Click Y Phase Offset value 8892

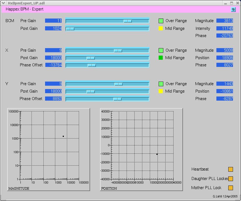click(x=53, y=99)
